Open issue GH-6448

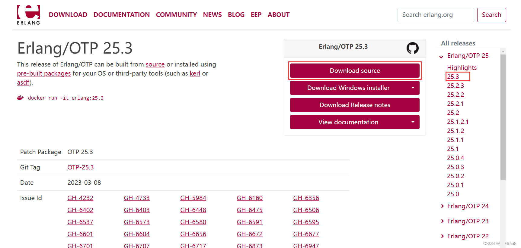coord(193,210)
